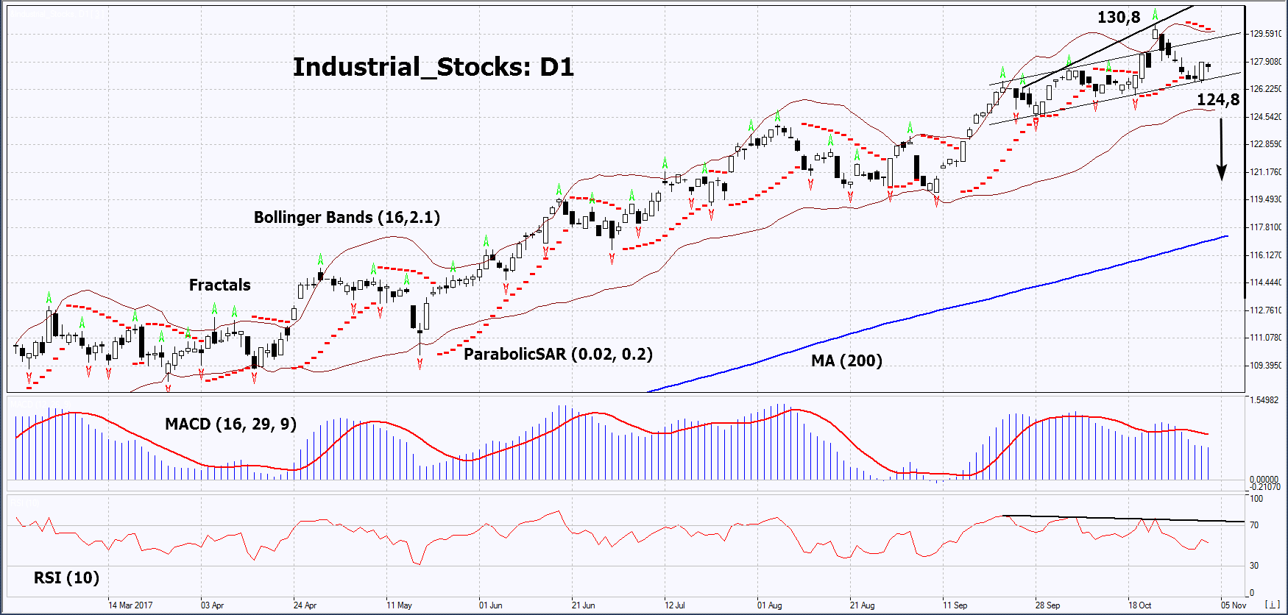Click the 18 Oct date label
This screenshot has height=615, width=1288.
pyautogui.click(x=1140, y=605)
